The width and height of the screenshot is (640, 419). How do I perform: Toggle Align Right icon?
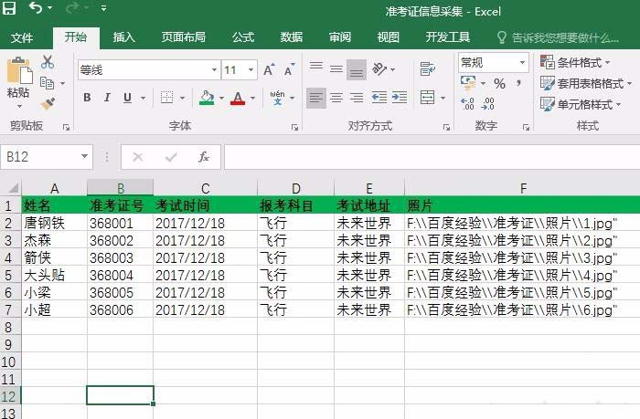[357, 98]
